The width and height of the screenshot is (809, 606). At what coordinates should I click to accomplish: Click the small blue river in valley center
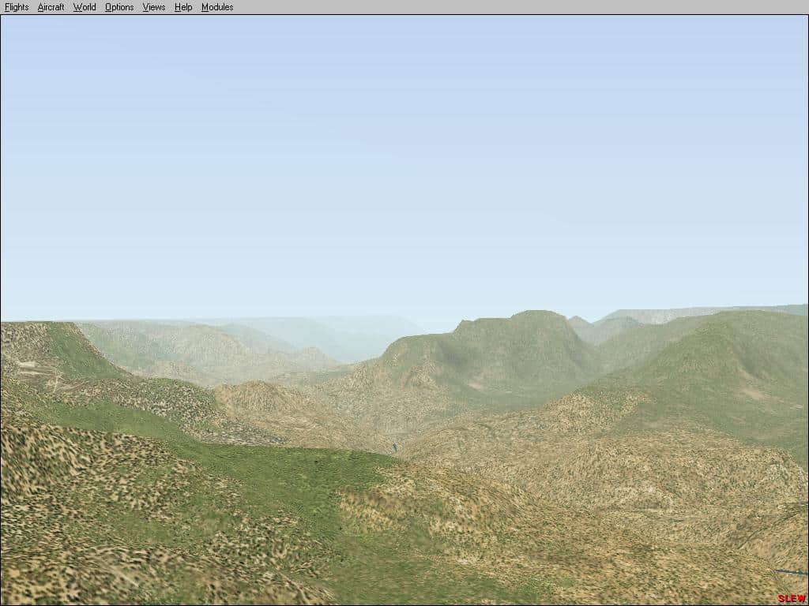[395, 447]
